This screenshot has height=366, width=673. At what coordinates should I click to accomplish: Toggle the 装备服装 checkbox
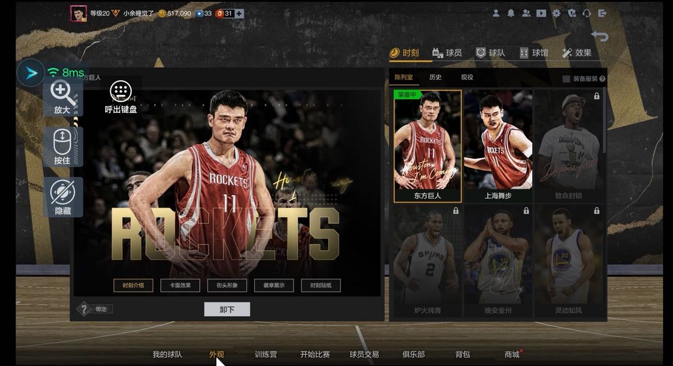tap(566, 79)
